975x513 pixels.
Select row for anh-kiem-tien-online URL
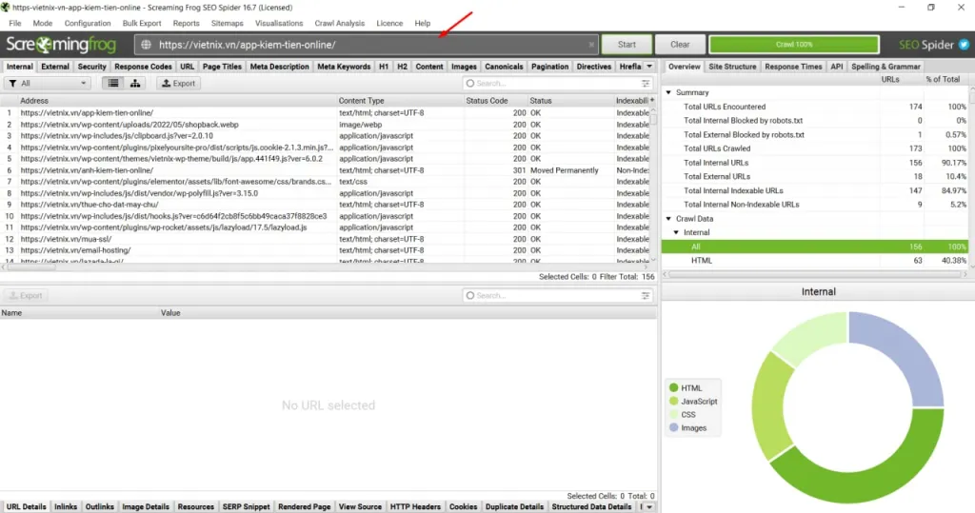click(x=325, y=170)
